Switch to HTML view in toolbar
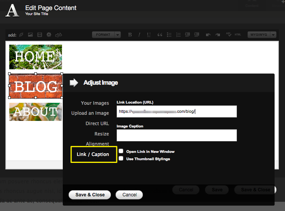 [x=238, y=35]
